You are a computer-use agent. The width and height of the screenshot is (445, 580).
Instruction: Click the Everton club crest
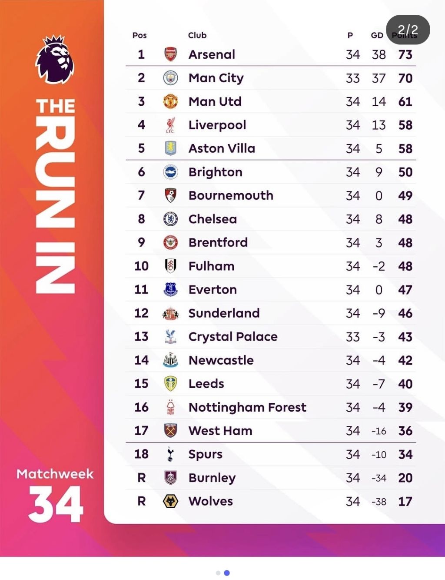(x=170, y=289)
